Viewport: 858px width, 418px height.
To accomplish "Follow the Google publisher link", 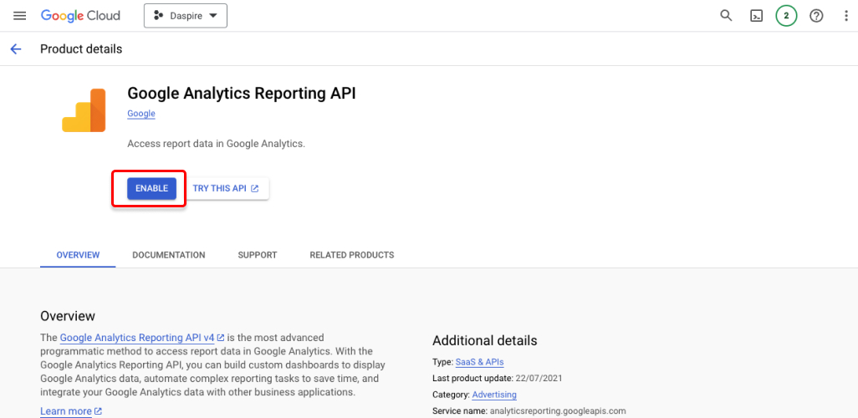I will [141, 114].
